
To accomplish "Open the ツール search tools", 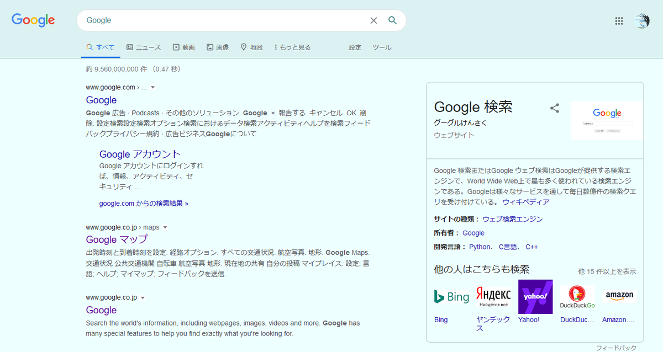I will tap(382, 47).
